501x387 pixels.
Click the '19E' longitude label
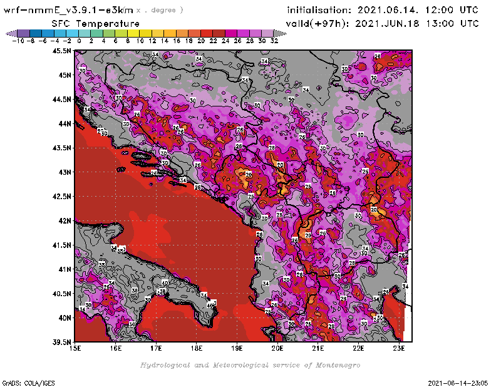click(x=237, y=348)
